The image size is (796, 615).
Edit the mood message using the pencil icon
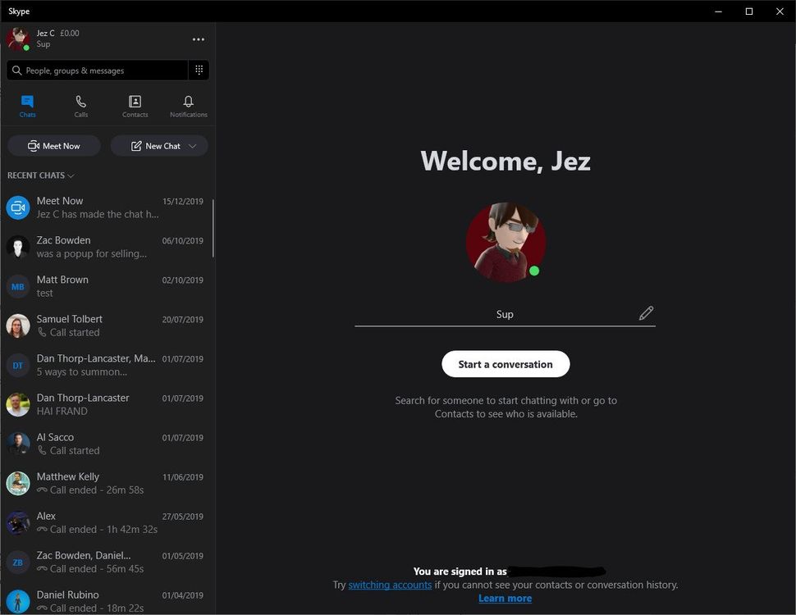(647, 312)
